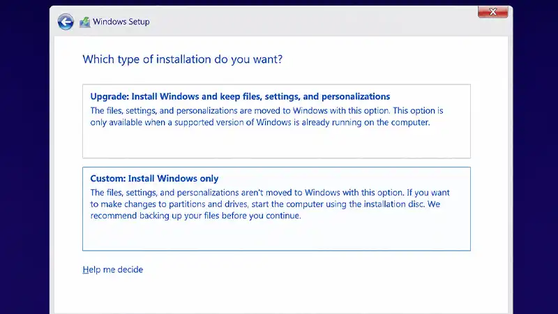558x314 pixels.
Task: Click the Custom option's description paragraph
Action: click(270, 204)
